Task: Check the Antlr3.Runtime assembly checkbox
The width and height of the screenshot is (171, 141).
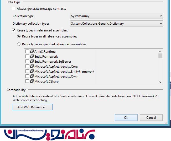Action: pos(27,51)
